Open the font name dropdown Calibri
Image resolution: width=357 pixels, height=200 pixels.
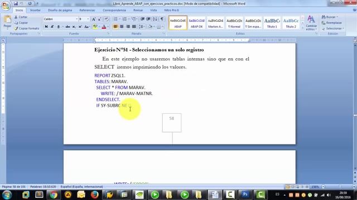pyautogui.click(x=77, y=19)
